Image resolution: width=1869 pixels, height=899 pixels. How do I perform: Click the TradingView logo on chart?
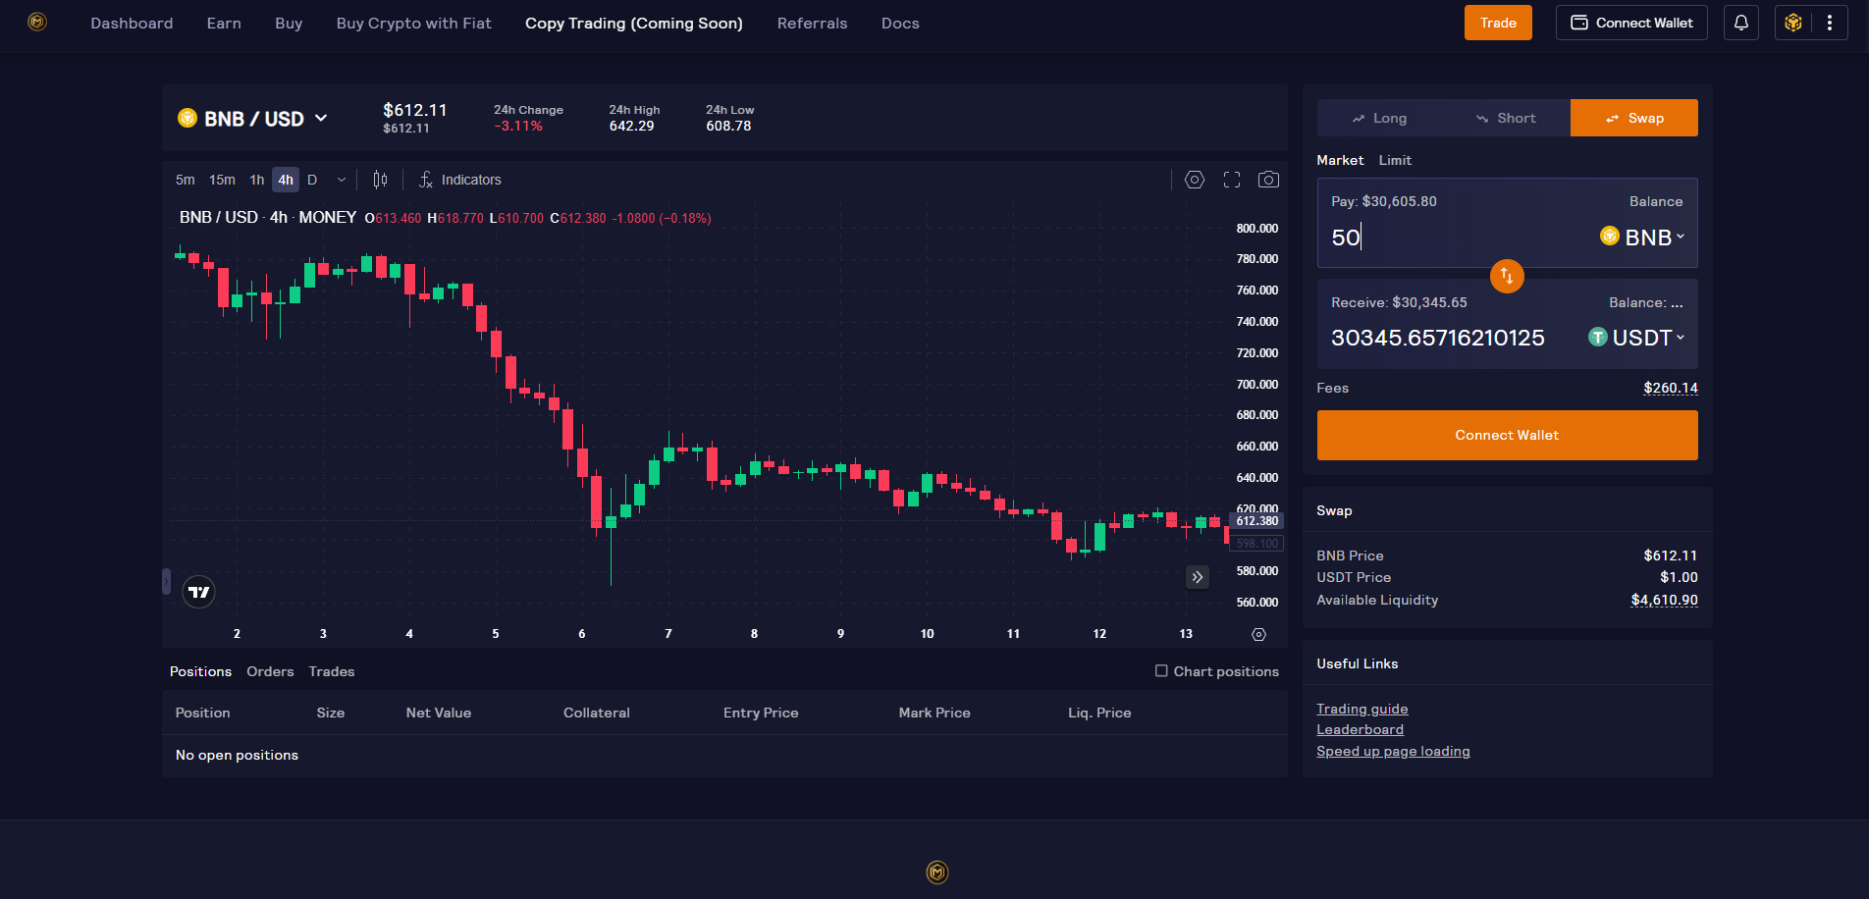tap(198, 592)
